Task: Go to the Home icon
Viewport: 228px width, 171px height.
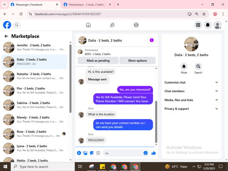Action: (x=88, y=25)
